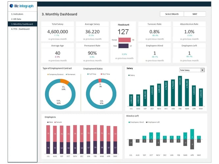Click the Employees Left legend marker

147,122
